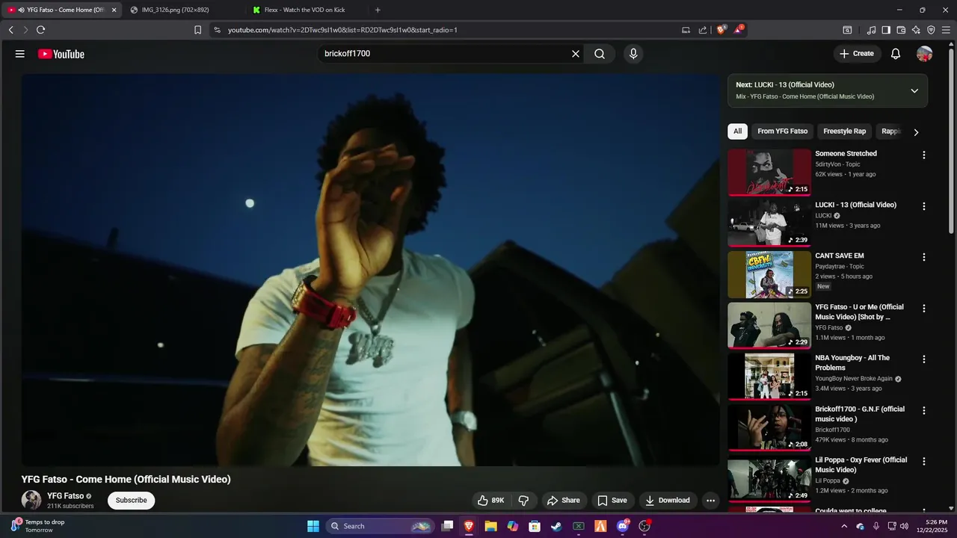Open options for NBA Youngboy video

[924, 359]
